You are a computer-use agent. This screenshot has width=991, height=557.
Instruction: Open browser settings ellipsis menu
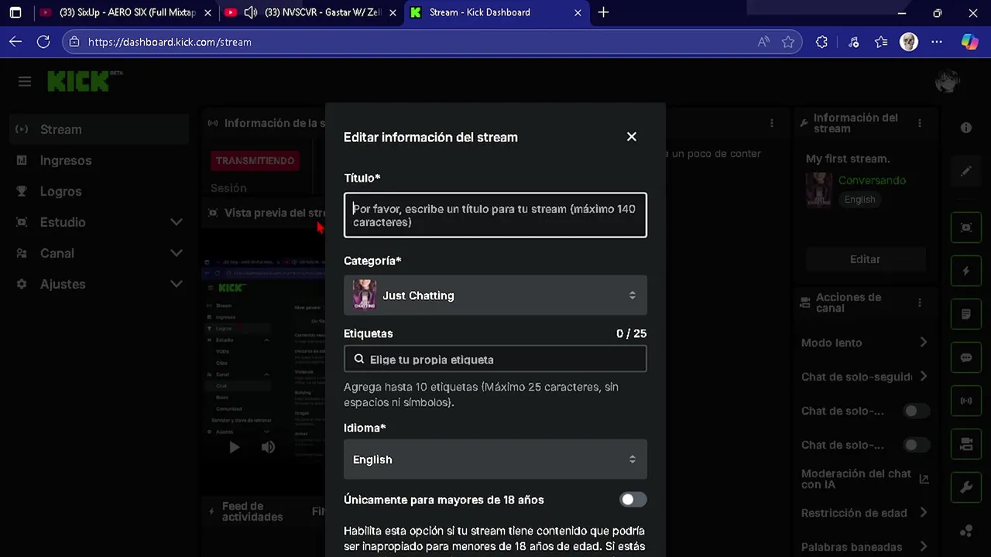point(938,42)
